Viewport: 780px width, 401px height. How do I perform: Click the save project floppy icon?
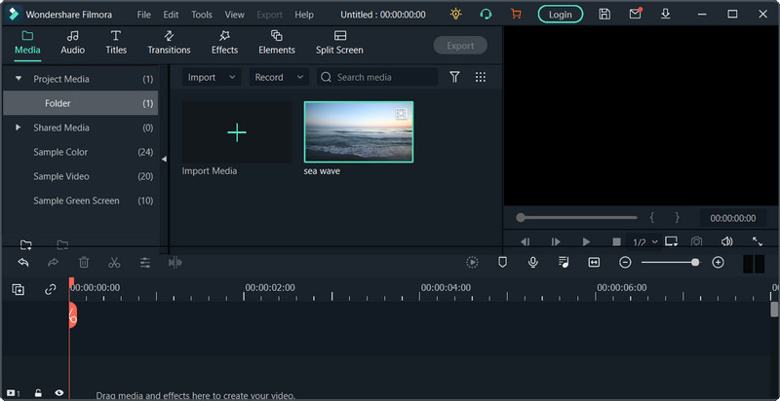pyautogui.click(x=604, y=14)
